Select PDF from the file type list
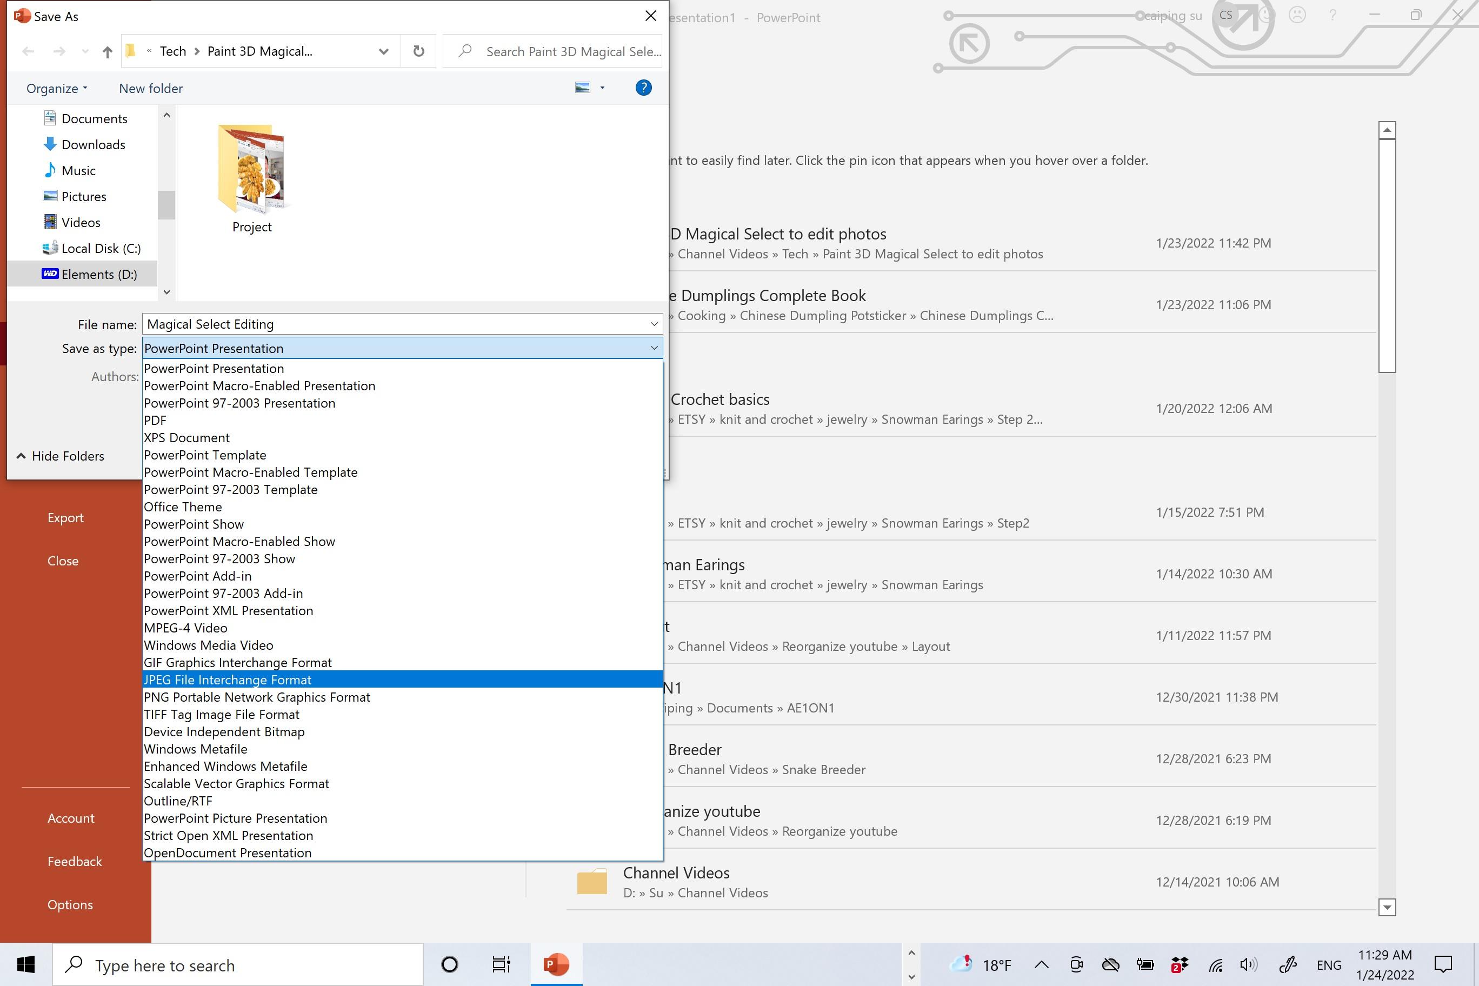The width and height of the screenshot is (1479, 986). click(155, 420)
